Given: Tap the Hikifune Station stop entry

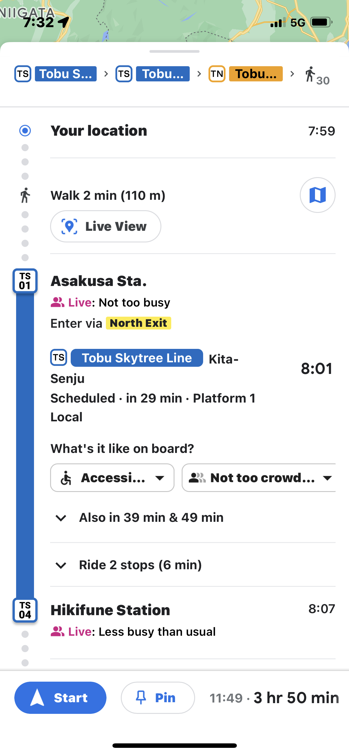Looking at the screenshot, I should pos(110,610).
